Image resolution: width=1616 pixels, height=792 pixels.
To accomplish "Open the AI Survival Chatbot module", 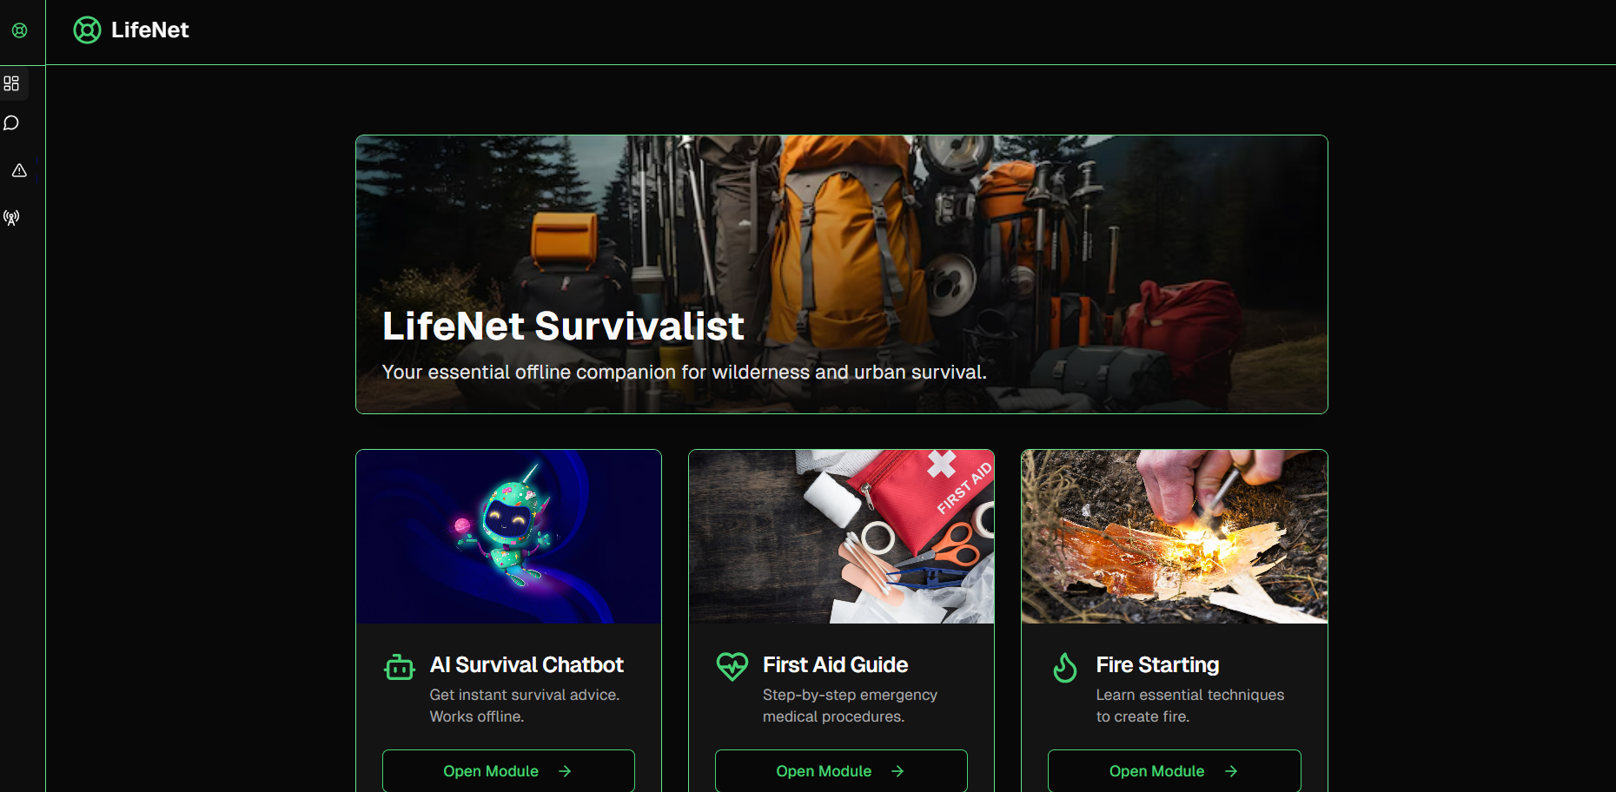I will pyautogui.click(x=508, y=771).
